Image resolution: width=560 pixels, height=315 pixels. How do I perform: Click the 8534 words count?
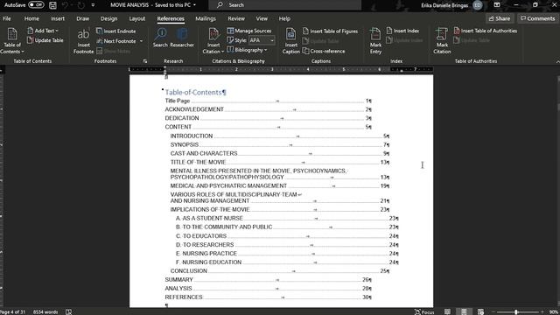click(45, 312)
